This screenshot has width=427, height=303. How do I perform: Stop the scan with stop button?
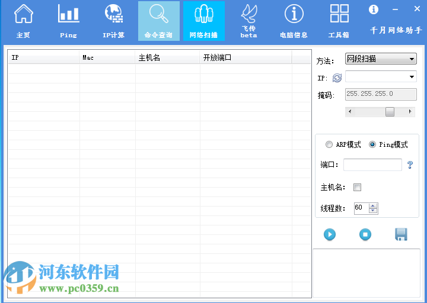click(x=365, y=234)
